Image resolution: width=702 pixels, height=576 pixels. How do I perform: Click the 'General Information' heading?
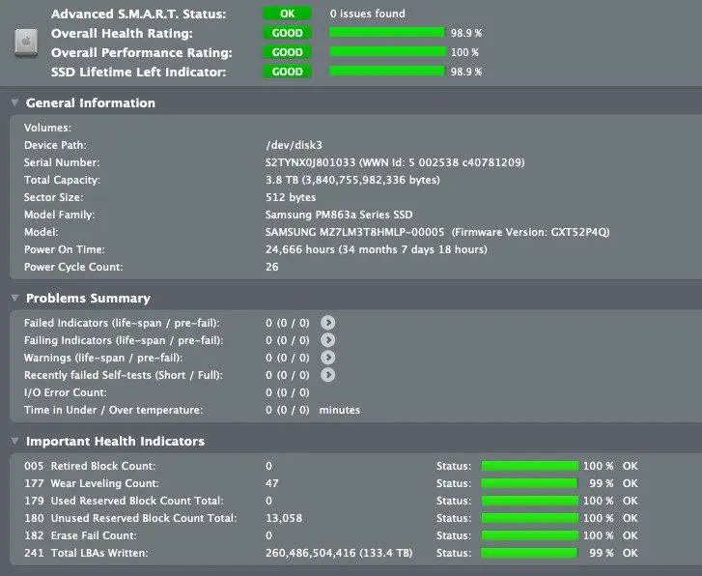point(91,102)
